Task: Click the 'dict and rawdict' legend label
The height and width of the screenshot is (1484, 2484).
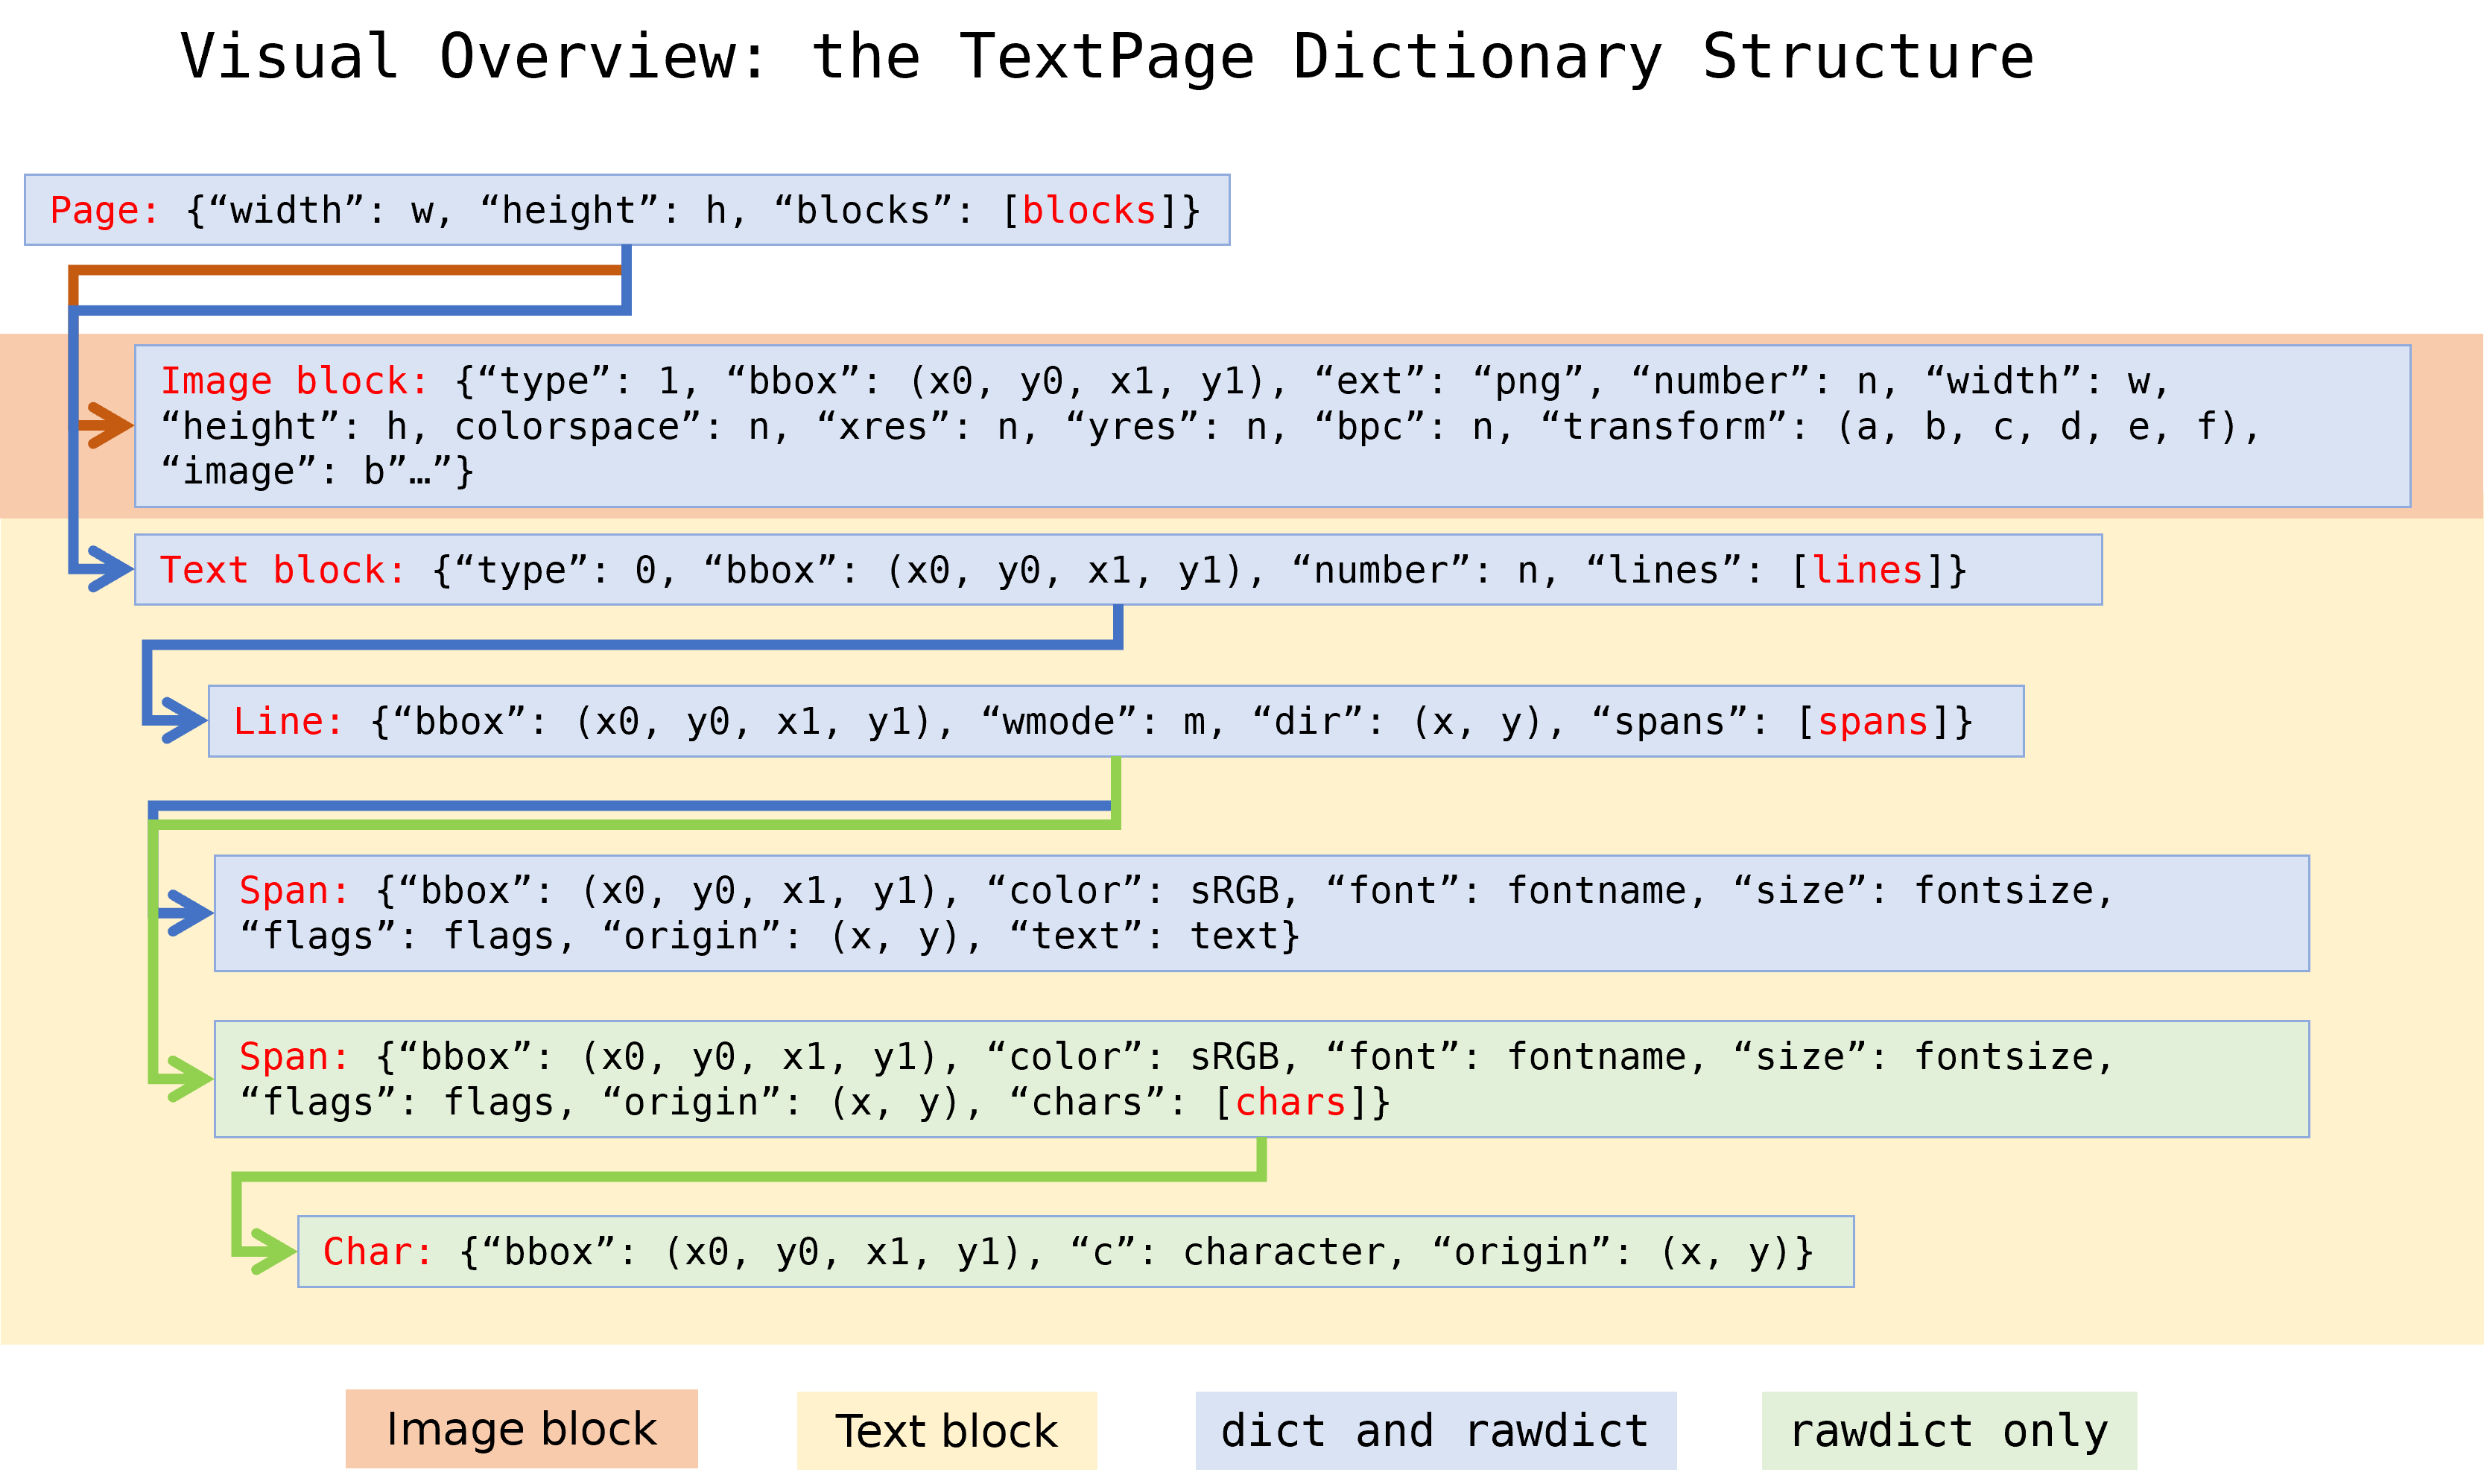Action: pyautogui.click(x=1435, y=1430)
